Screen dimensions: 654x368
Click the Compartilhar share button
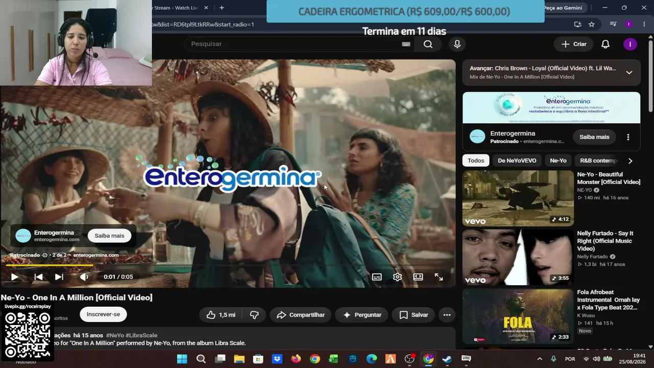click(301, 315)
